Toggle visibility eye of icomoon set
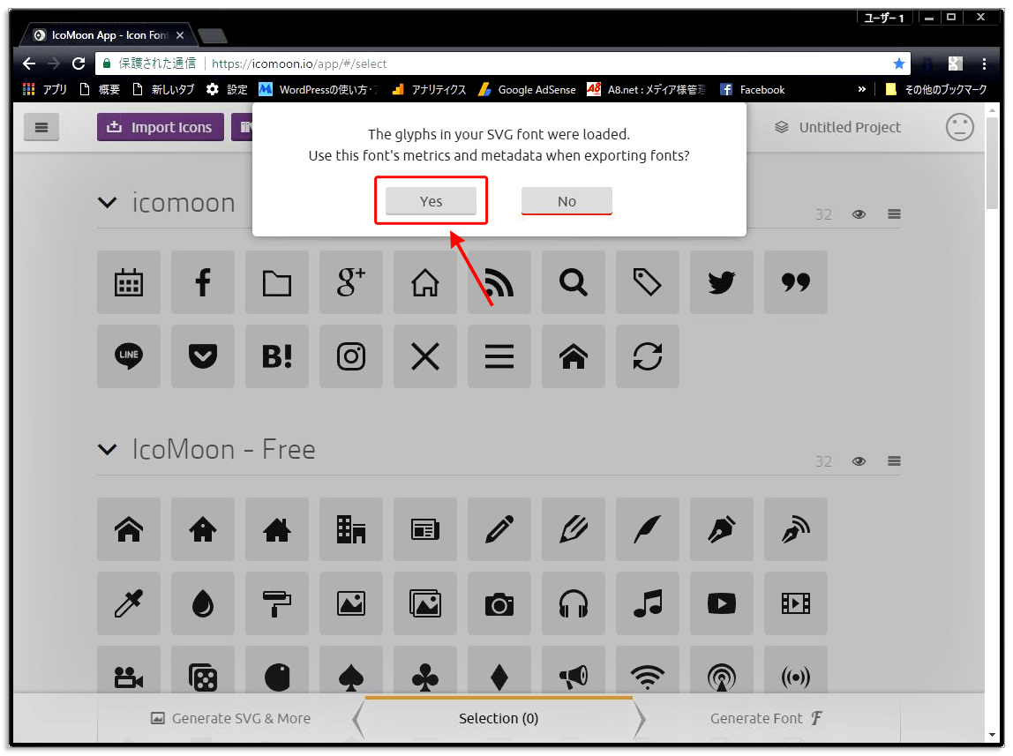The height and width of the screenshot is (756, 1013). (x=859, y=214)
